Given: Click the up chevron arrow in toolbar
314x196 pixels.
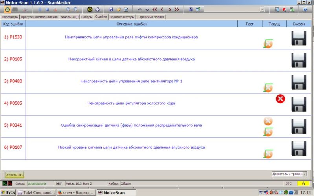Looking at the screenshot, I should [x=140, y=9].
